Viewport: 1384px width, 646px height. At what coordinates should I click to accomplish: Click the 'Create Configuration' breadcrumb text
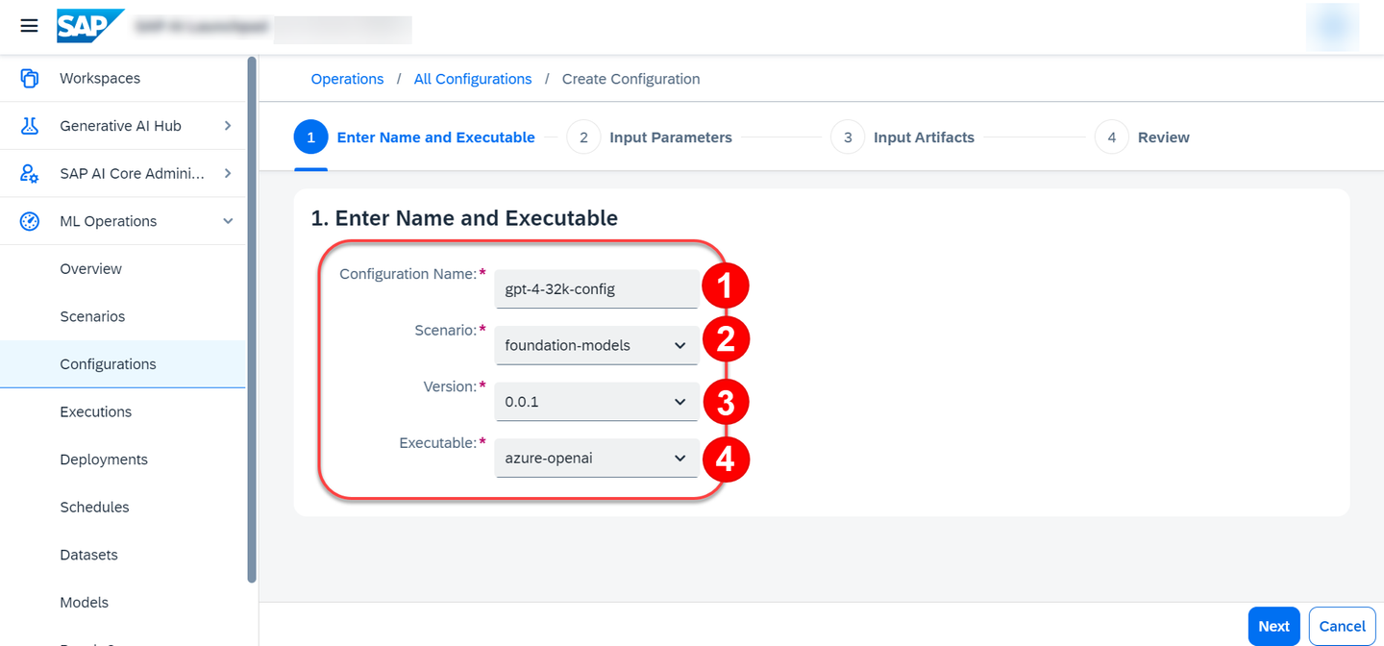(x=630, y=79)
